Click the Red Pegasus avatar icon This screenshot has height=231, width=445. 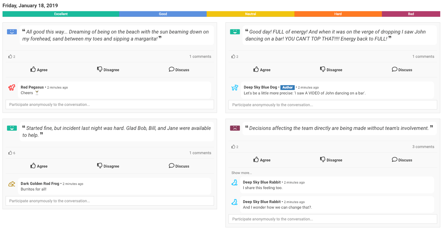pos(12,87)
